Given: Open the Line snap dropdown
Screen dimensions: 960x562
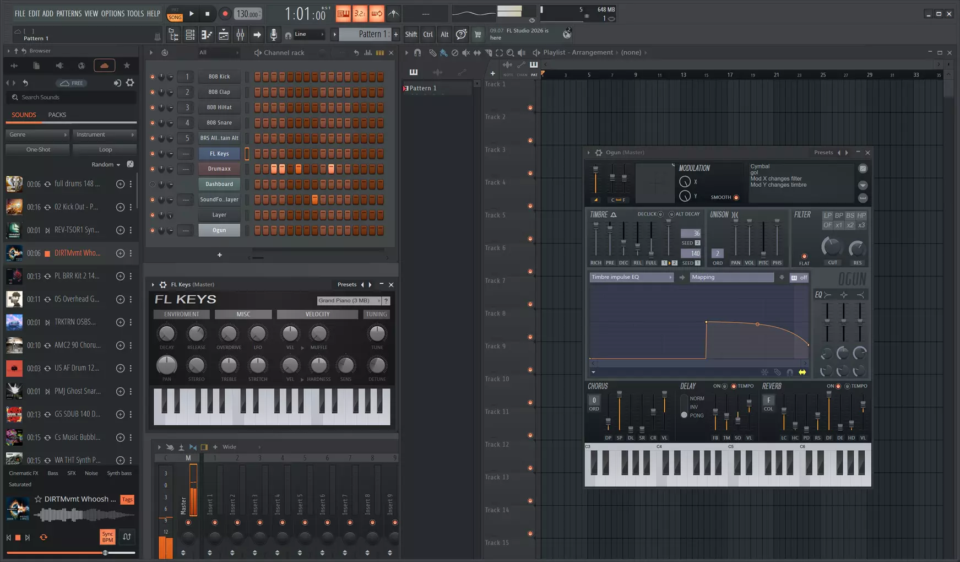Looking at the screenshot, I should pos(309,34).
